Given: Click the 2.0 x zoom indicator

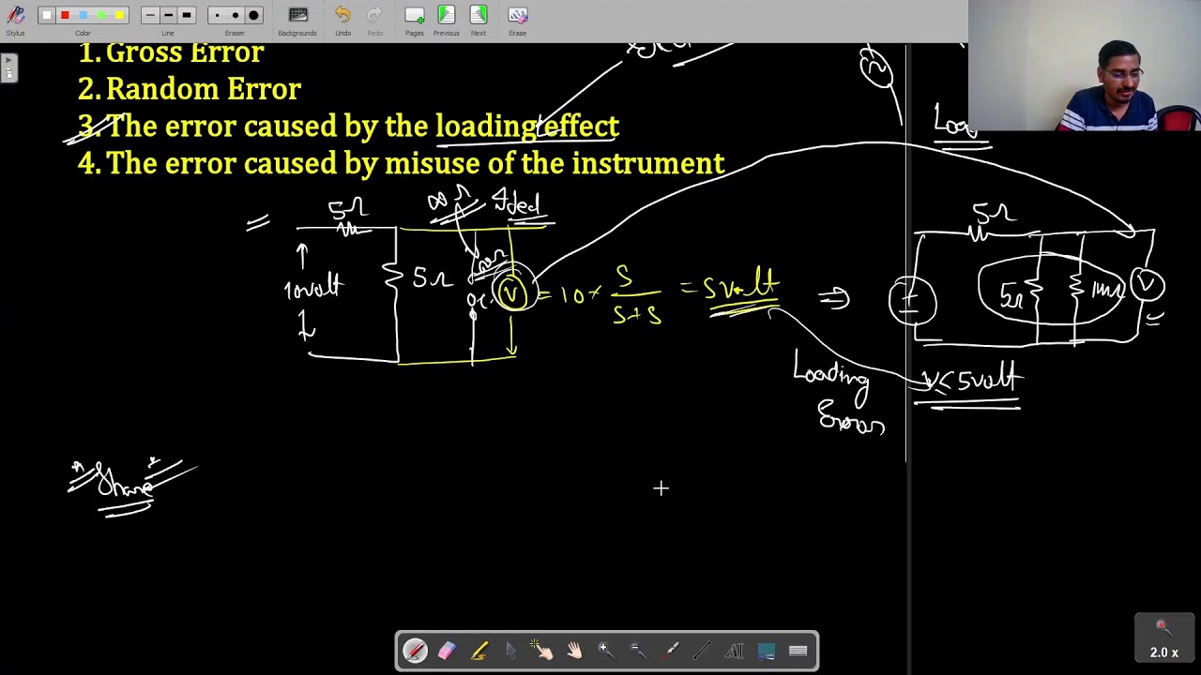Looking at the screenshot, I should [x=1163, y=639].
